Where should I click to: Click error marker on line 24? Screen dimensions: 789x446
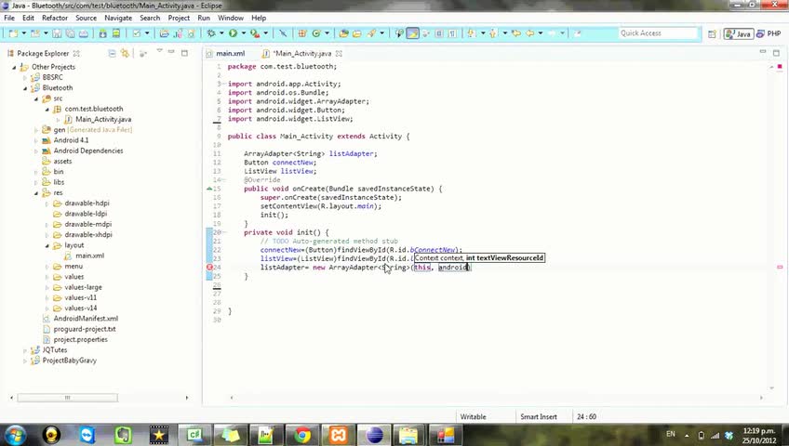(210, 268)
